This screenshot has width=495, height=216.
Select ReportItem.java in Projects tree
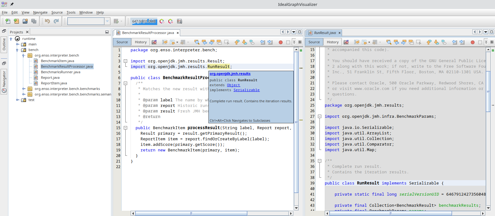54,83
